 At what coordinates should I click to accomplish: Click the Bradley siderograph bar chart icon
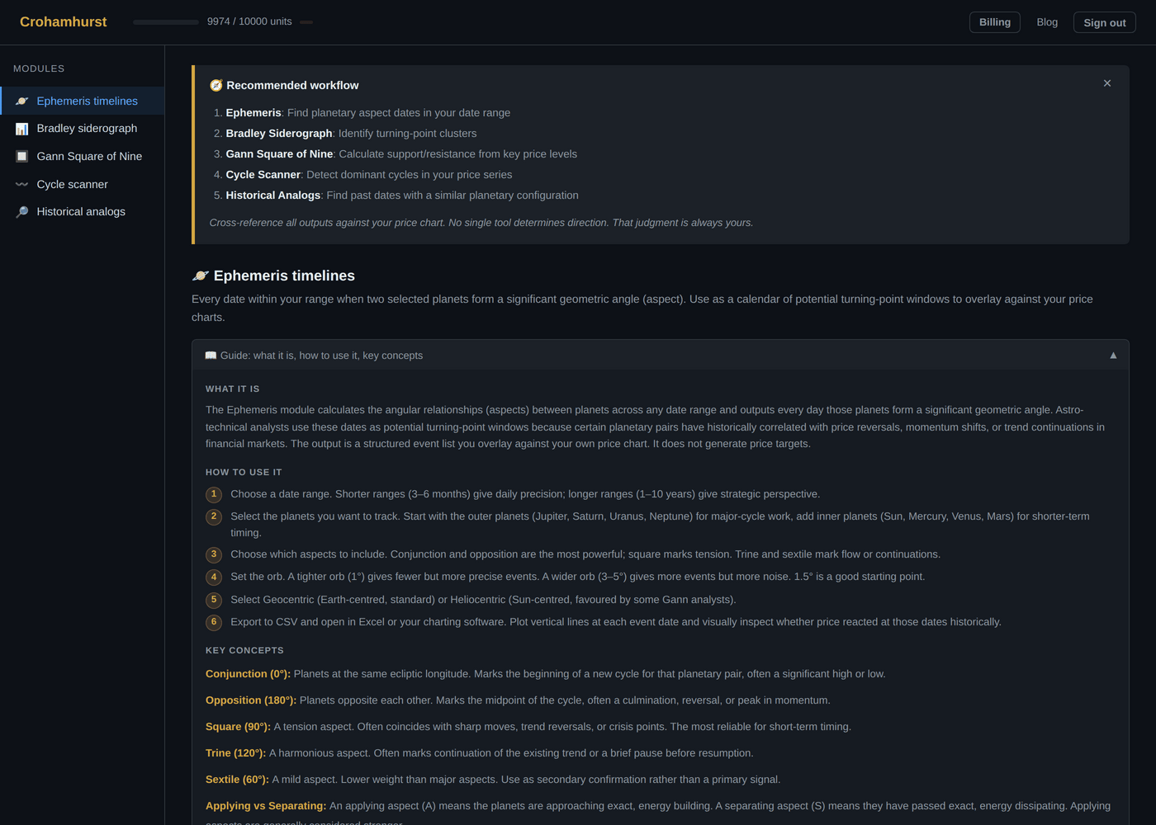pos(22,129)
